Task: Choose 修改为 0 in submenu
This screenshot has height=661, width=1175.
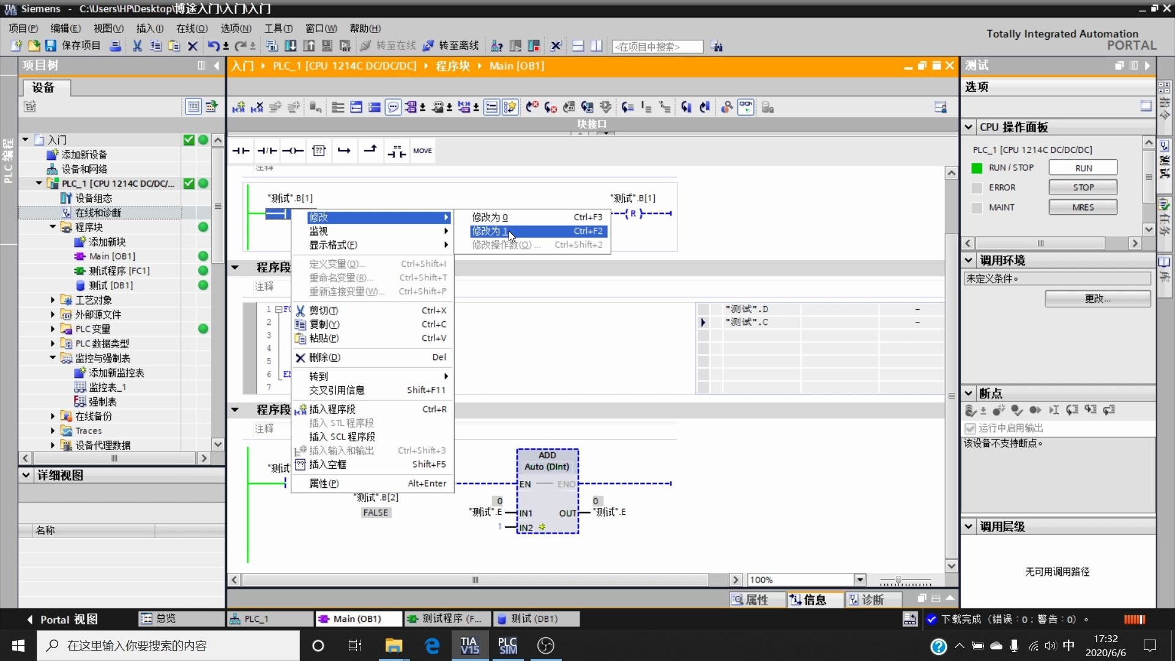Action: point(539,217)
